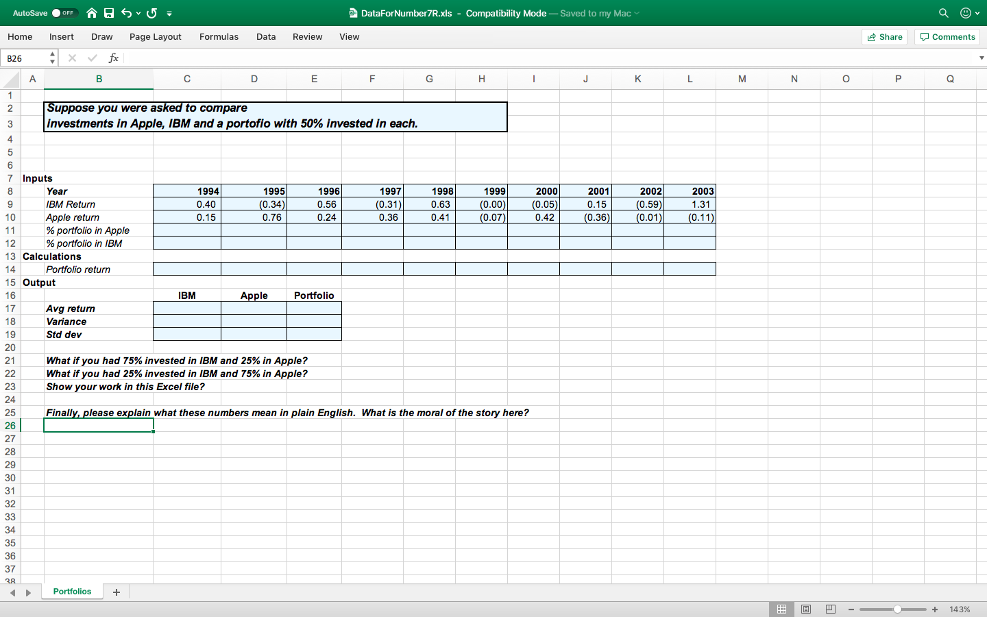Select the IBM return 1.31 cell
The width and height of the screenshot is (987, 617).
pyautogui.click(x=690, y=204)
